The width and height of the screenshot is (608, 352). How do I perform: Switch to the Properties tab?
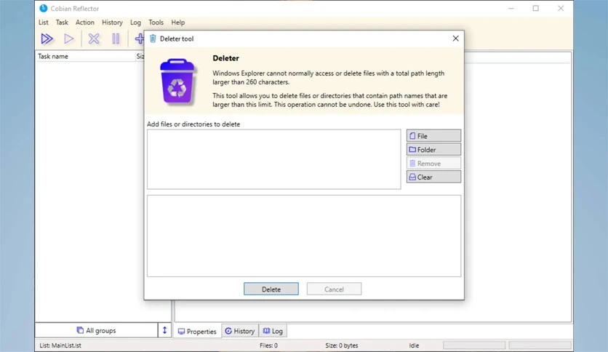pos(197,331)
